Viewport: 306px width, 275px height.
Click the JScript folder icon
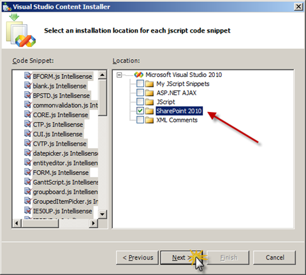point(149,102)
